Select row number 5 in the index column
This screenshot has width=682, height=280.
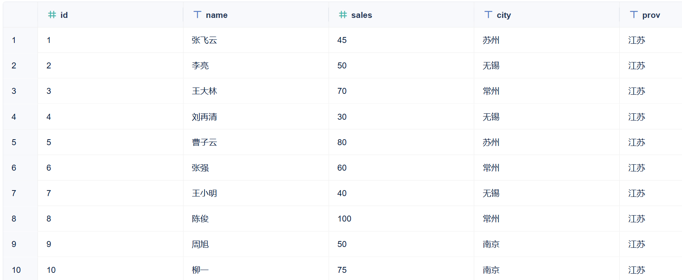pos(14,142)
